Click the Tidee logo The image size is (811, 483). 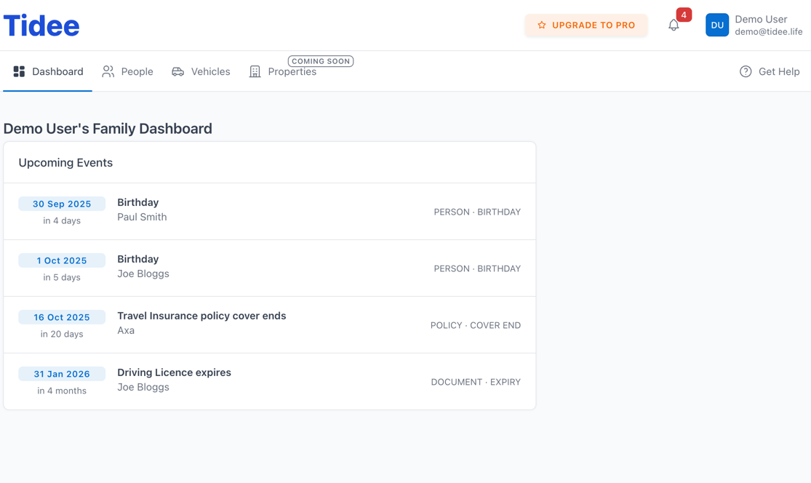[x=41, y=25]
